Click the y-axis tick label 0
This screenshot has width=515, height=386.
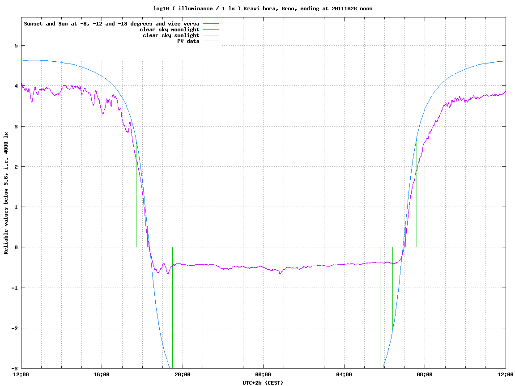16,247
